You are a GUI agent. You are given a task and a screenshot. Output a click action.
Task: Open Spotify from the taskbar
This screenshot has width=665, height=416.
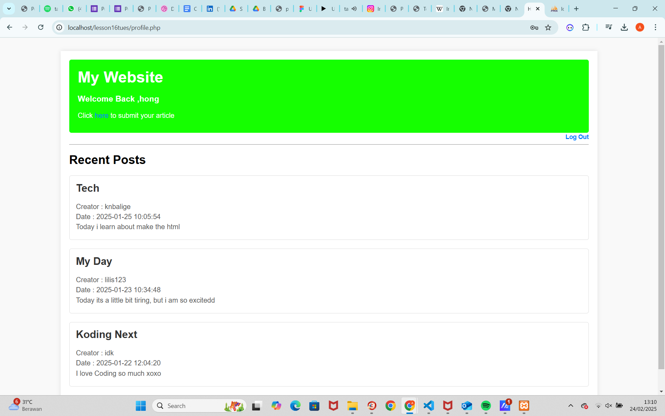coord(486,406)
